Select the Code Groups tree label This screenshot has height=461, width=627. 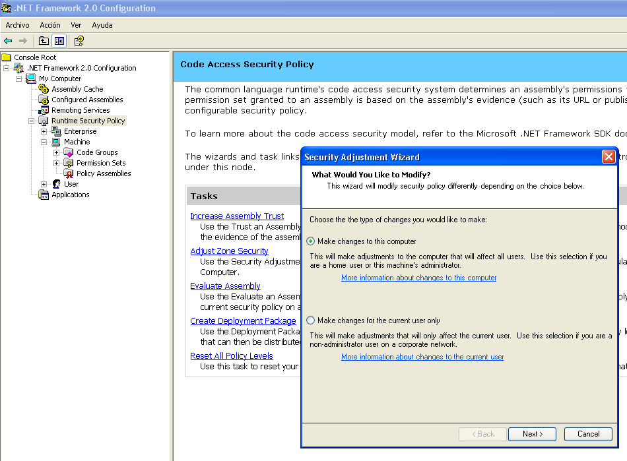tap(97, 152)
